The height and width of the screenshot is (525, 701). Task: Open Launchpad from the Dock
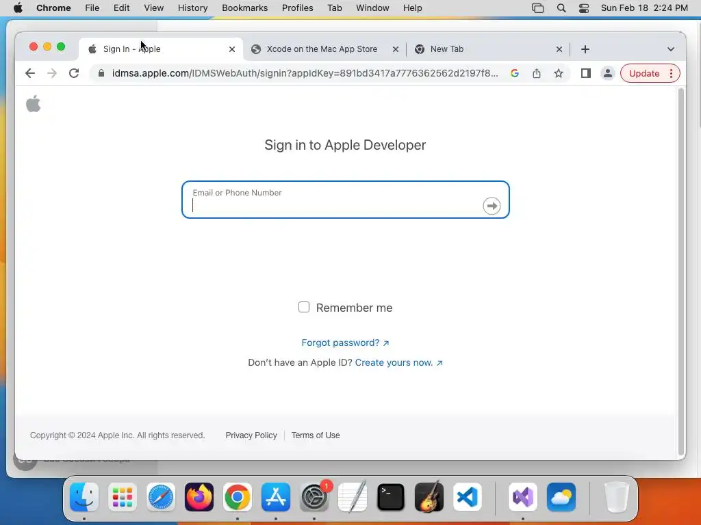(123, 497)
